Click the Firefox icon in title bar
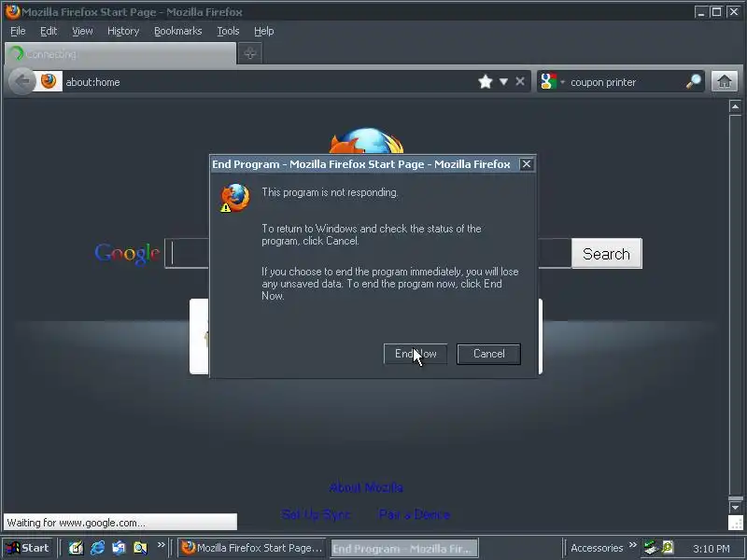The width and height of the screenshot is (747, 560). pyautogui.click(x=12, y=11)
